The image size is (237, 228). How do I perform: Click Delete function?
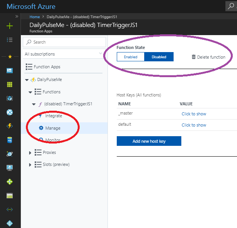pyautogui.click(x=211, y=57)
